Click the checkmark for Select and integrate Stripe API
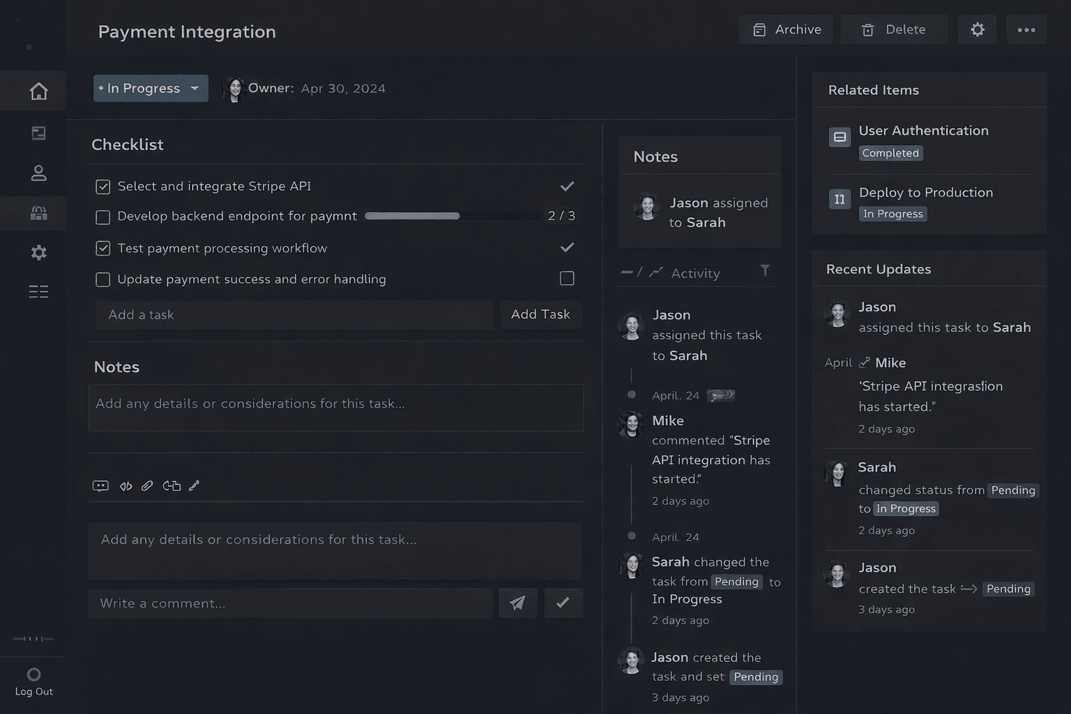 [x=567, y=186]
